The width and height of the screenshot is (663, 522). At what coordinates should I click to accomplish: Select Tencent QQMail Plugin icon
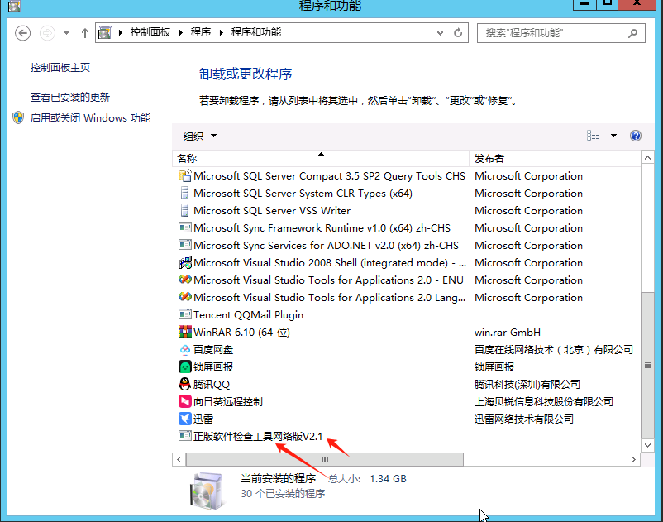[x=185, y=314]
